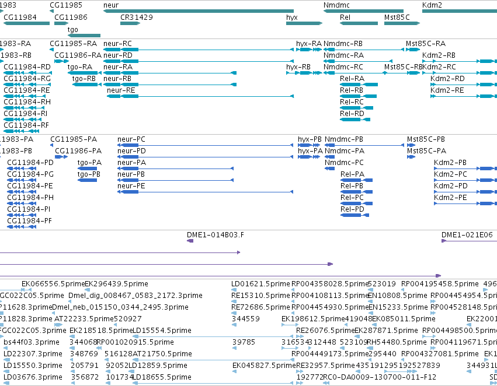Select protein Nmdmc-PC
This screenshot has width=497, height=386.
tap(329, 169)
